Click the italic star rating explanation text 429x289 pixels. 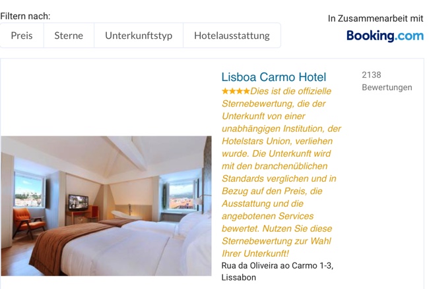[281, 172]
